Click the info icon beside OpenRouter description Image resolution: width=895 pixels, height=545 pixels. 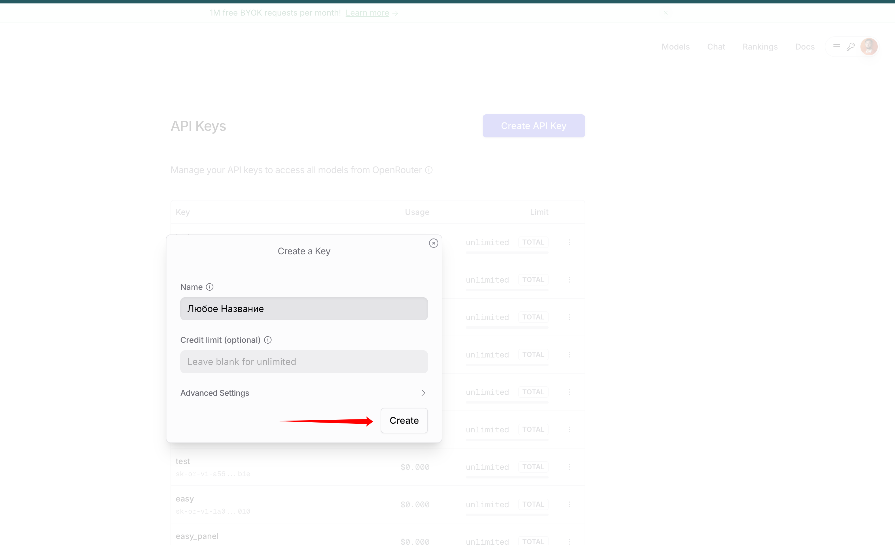(x=428, y=170)
